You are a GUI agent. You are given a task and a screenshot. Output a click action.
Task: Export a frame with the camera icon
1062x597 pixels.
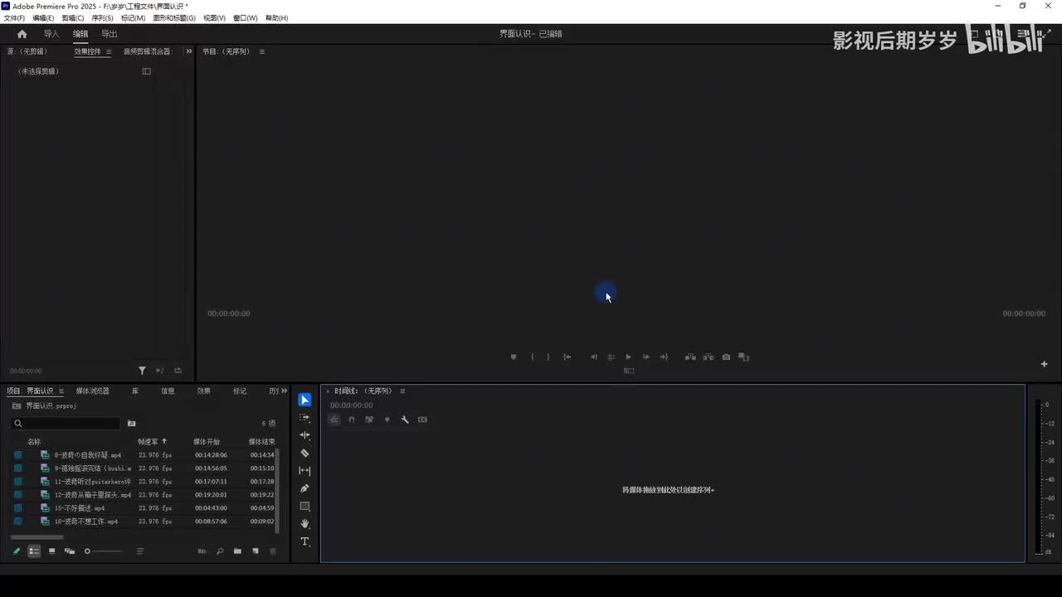[x=726, y=357]
